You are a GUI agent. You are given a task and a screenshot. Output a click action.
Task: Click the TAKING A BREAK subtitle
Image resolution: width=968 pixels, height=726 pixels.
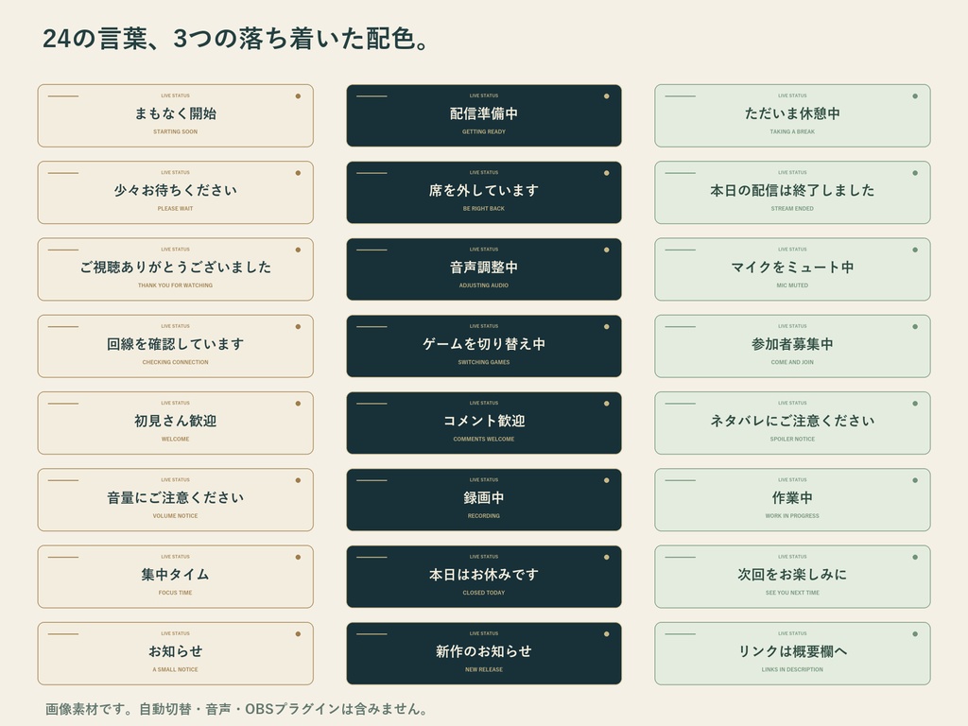click(793, 131)
